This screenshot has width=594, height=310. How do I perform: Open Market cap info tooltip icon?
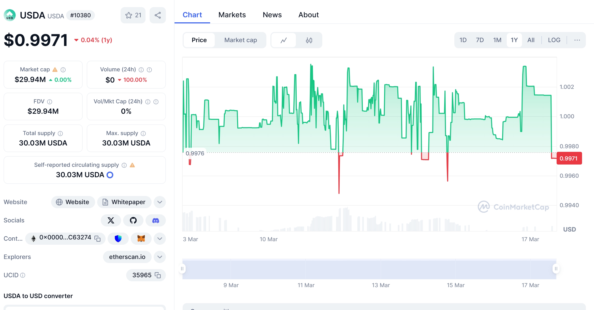tap(63, 70)
